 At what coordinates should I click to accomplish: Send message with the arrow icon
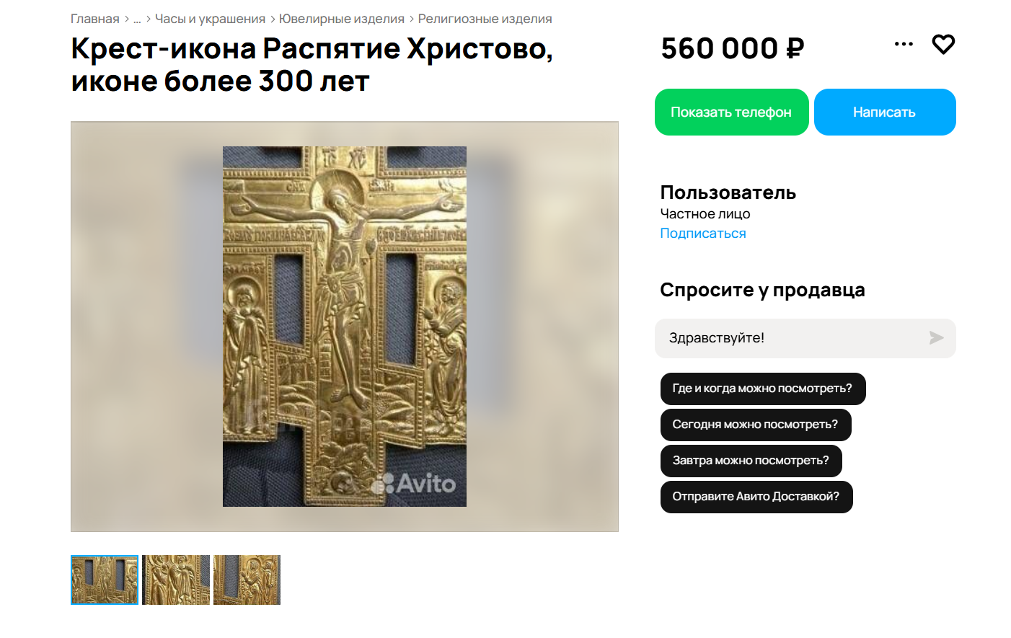936,338
